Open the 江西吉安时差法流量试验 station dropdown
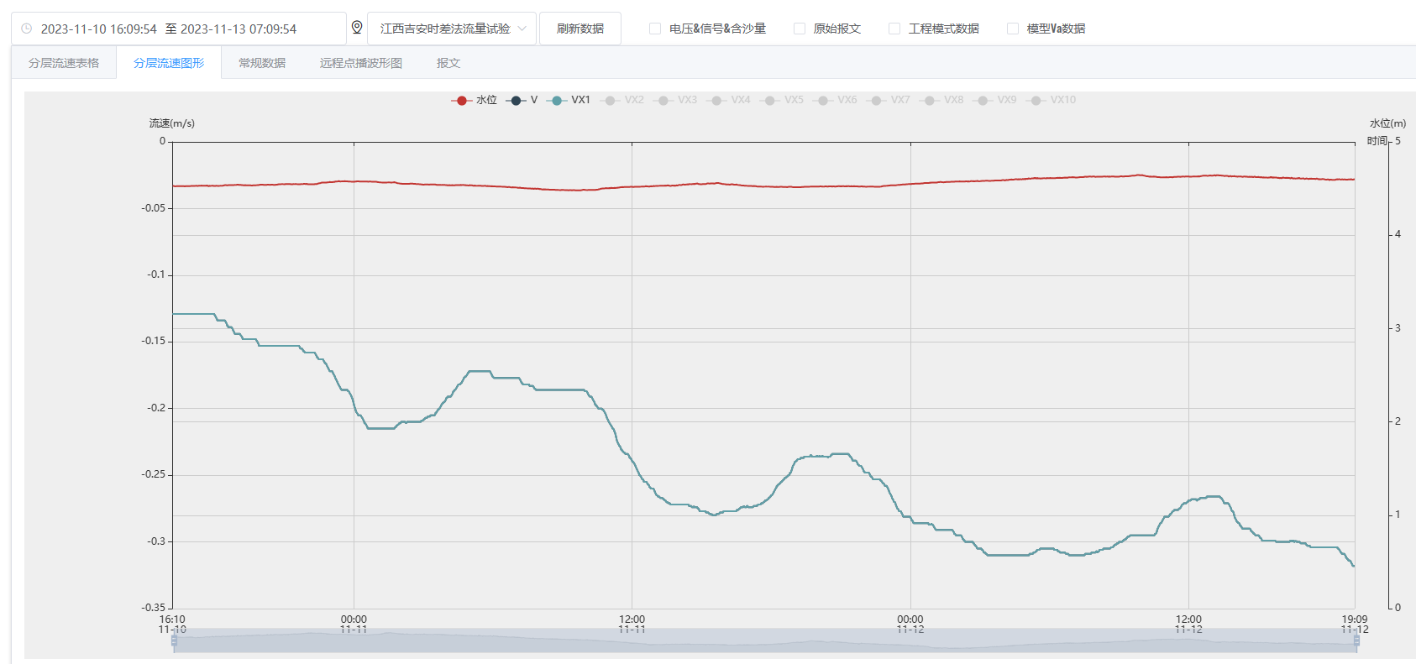Screen dimensions: 1416x664 coord(445,29)
